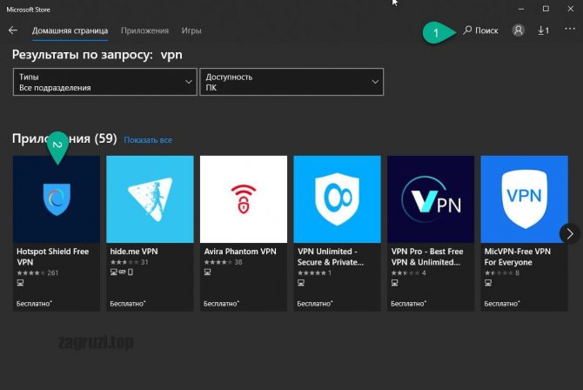
Task: Show next apps with right chevron
Action: pyautogui.click(x=570, y=233)
